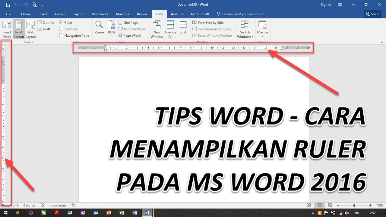Click the 0 words status indicator
The image size is (386, 217).
coord(29,206)
